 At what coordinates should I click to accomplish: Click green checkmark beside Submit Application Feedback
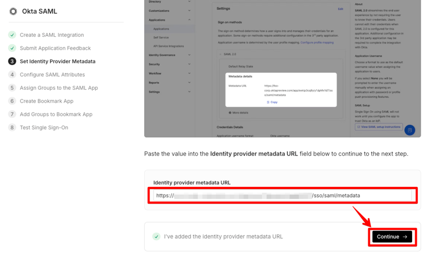pyautogui.click(x=12, y=48)
